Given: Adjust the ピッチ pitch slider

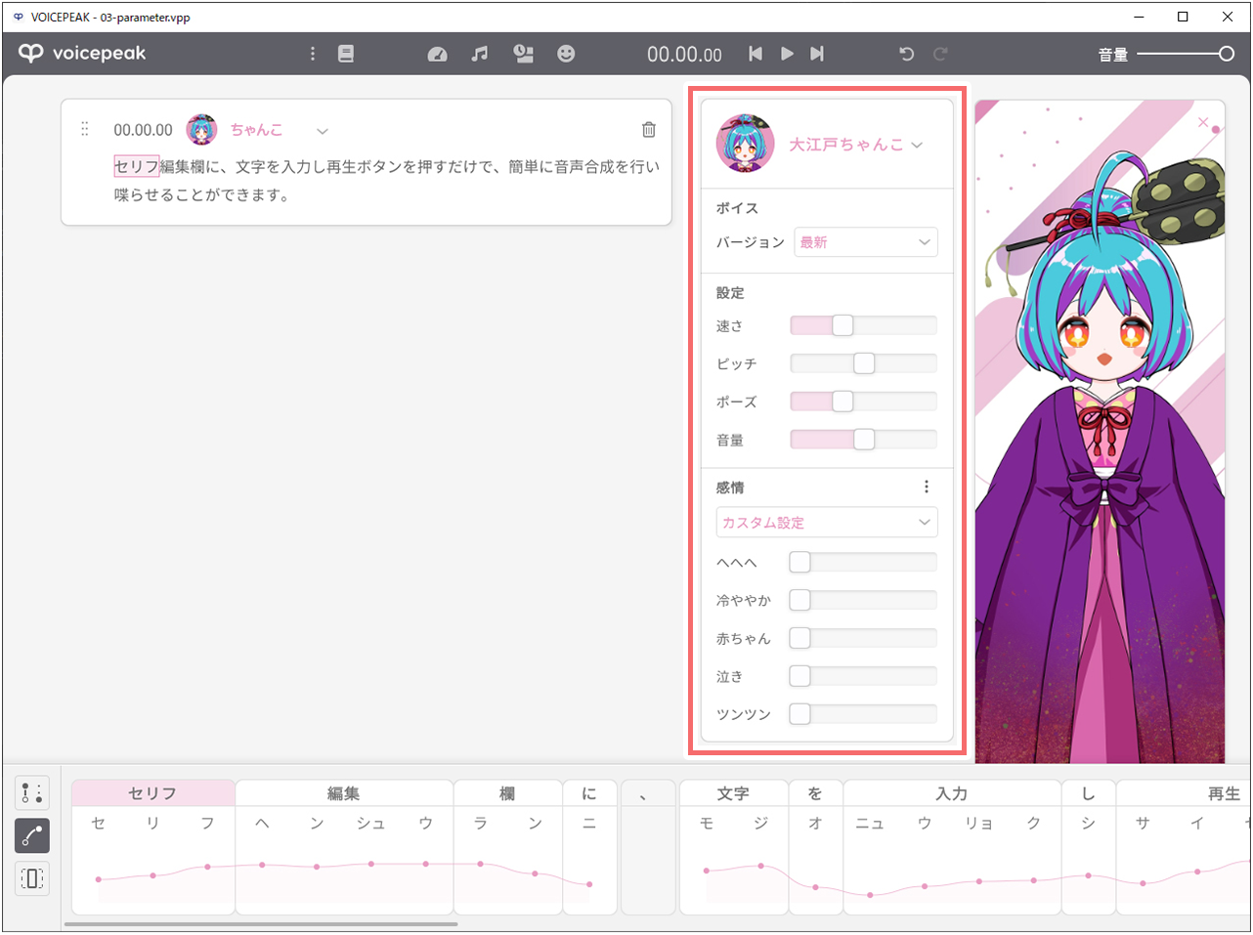Looking at the screenshot, I should [863, 363].
